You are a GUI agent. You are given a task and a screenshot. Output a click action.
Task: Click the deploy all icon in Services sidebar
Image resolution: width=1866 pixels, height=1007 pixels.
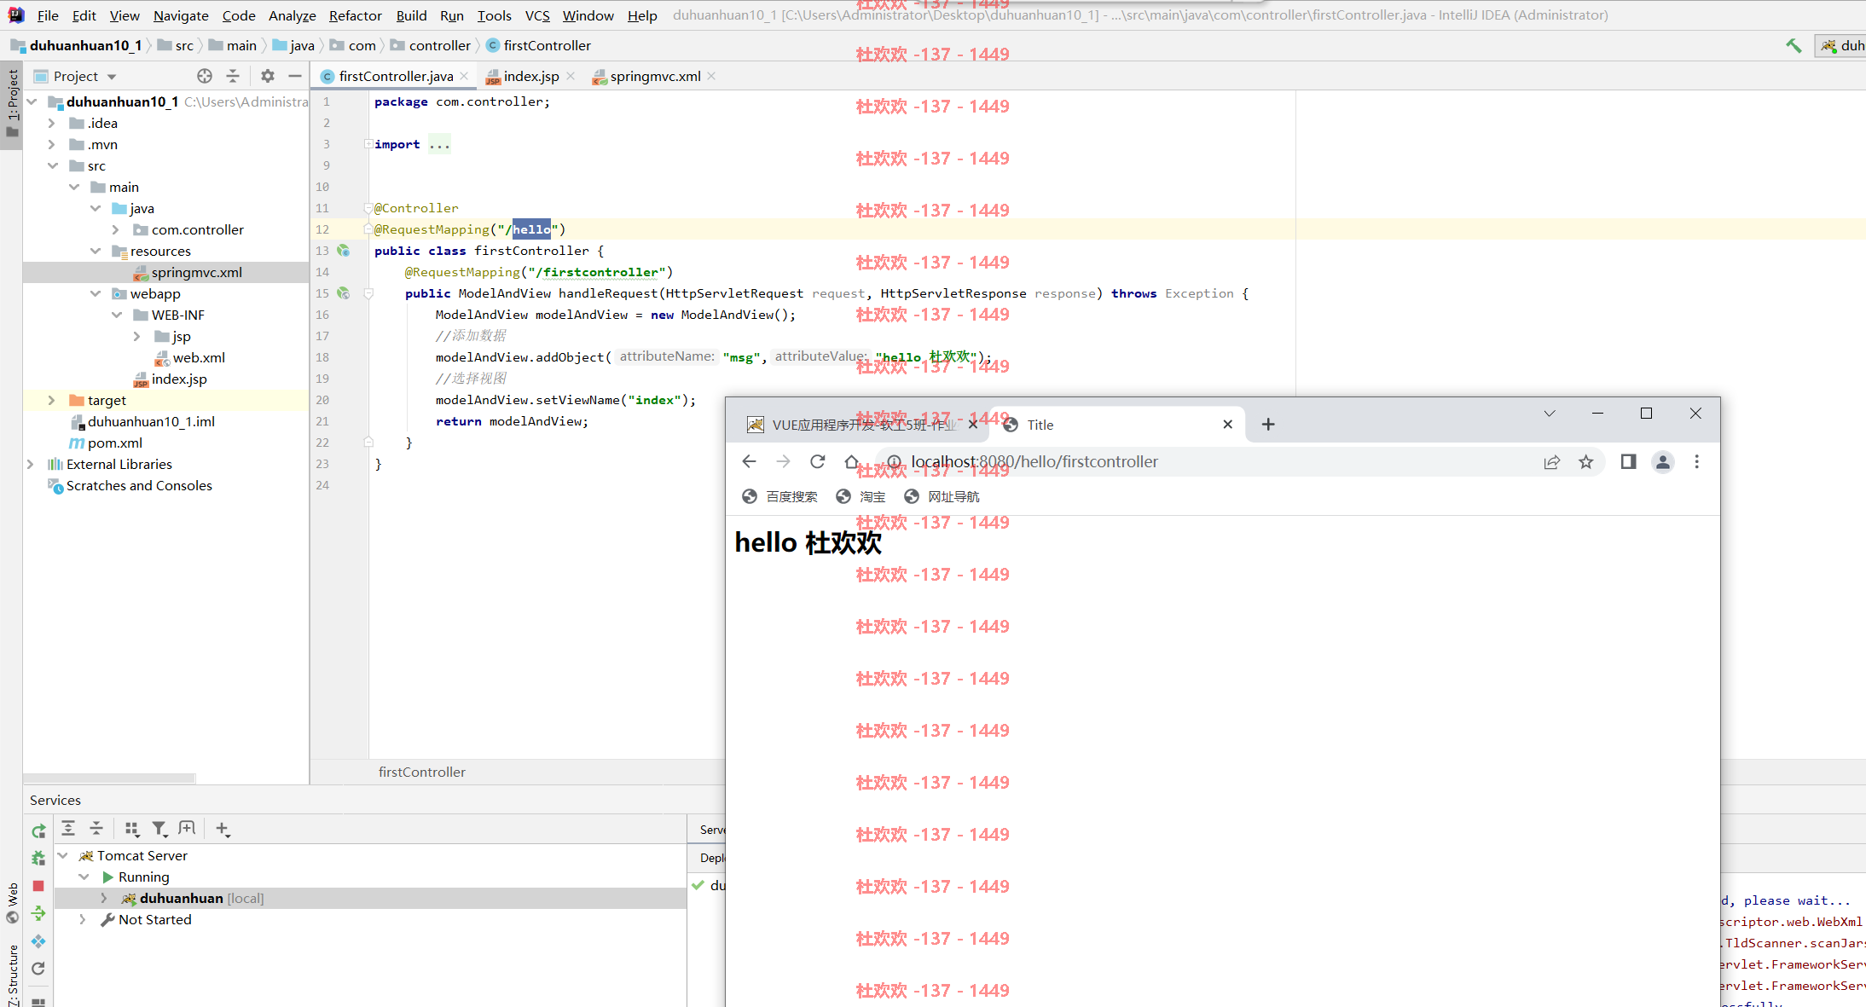tap(38, 913)
